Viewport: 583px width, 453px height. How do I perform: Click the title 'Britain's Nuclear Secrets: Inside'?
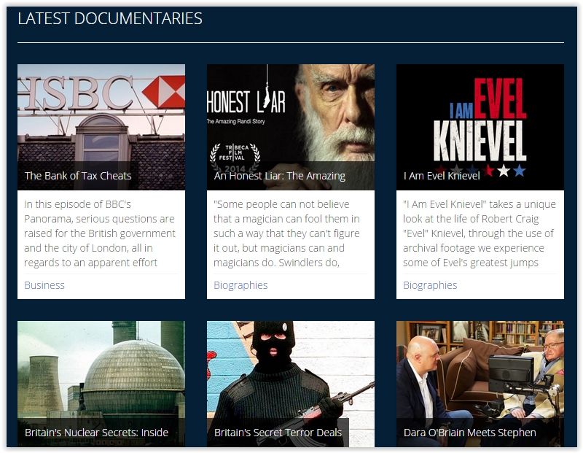(96, 433)
